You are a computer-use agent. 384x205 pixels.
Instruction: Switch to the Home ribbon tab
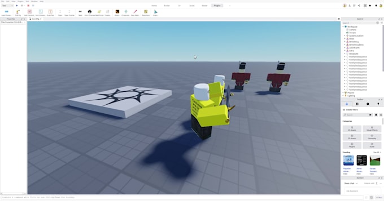pyautogui.click(x=154, y=6)
